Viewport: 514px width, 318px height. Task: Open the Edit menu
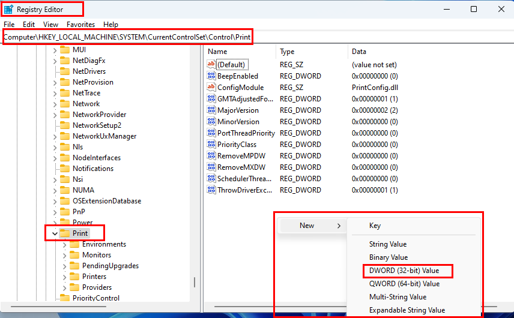pos(28,25)
